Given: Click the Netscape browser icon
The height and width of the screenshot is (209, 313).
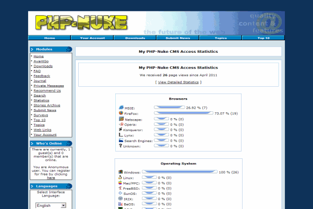Looking at the screenshot, I should click(121, 119).
